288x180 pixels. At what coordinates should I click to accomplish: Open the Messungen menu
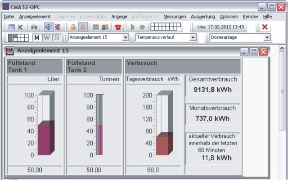coord(175,17)
